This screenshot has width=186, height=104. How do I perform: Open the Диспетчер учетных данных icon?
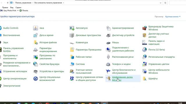[x=144, y=35]
